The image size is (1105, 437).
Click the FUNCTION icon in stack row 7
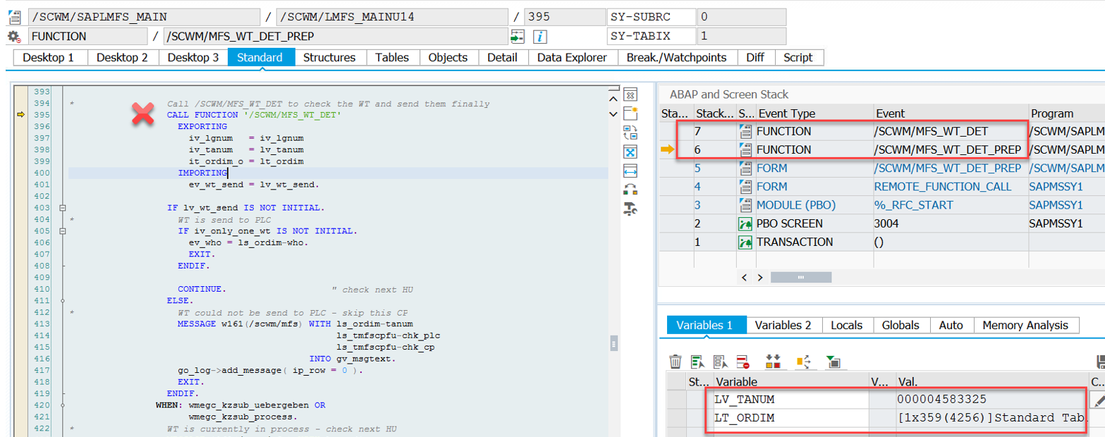click(x=745, y=131)
